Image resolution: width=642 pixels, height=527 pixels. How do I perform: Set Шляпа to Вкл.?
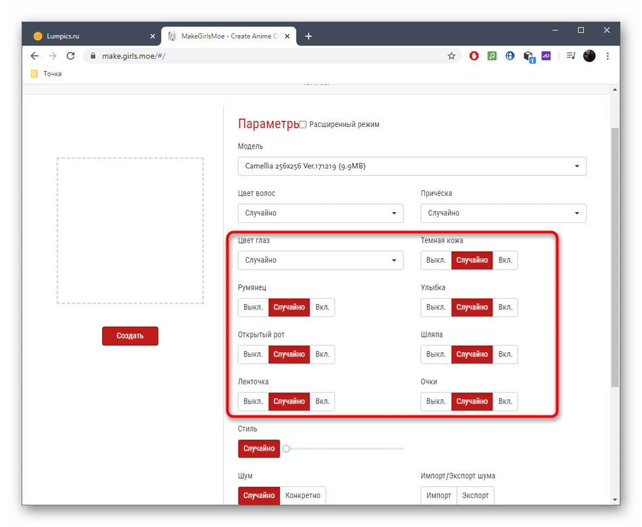(505, 355)
